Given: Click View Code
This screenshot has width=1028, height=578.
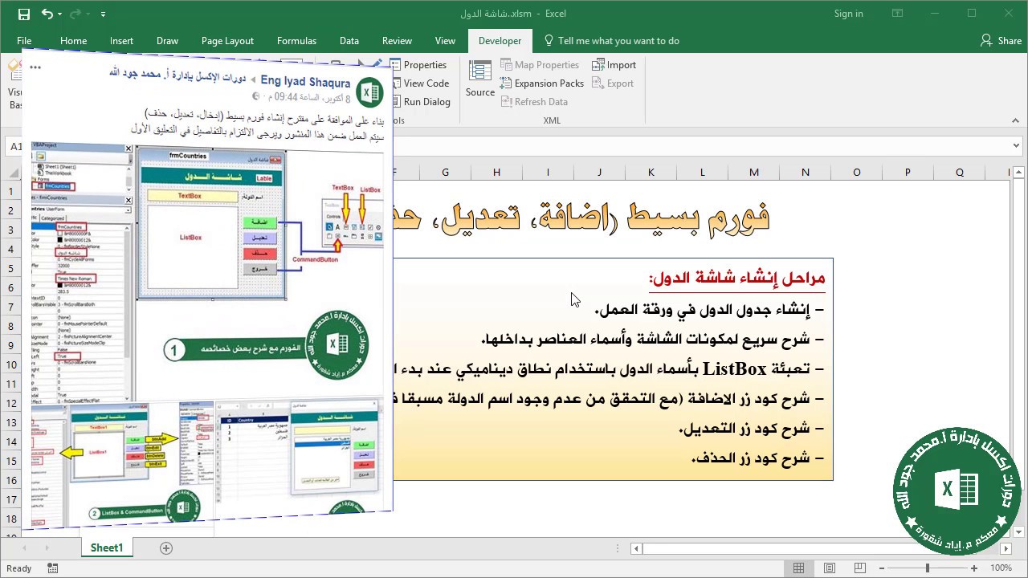Looking at the screenshot, I should [x=418, y=83].
